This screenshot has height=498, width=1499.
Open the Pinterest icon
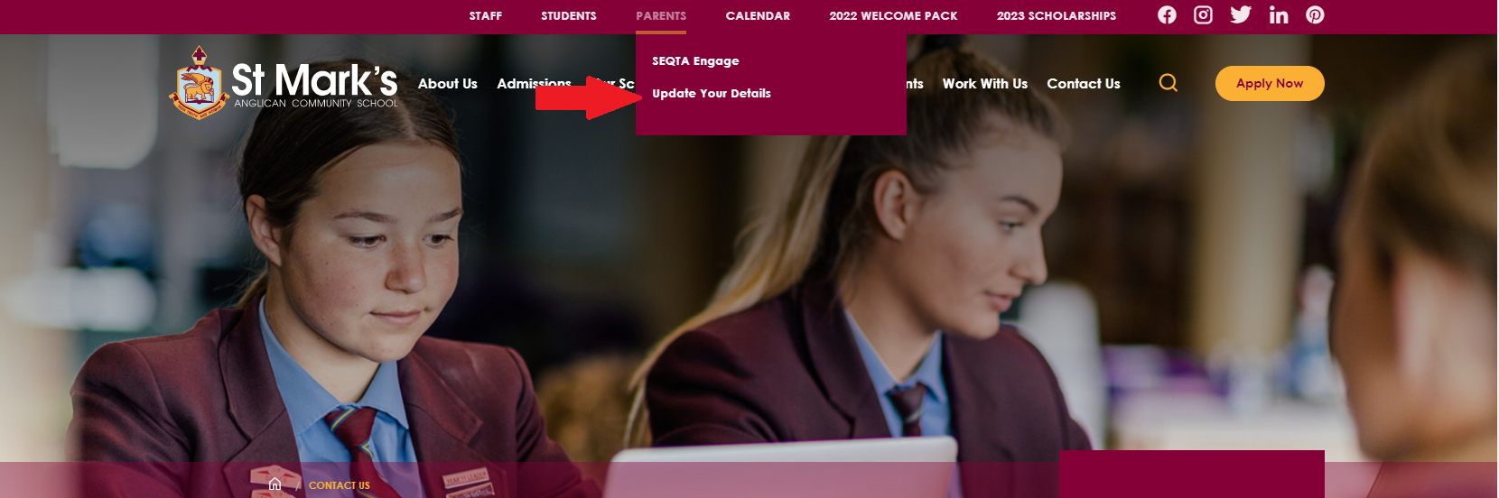pos(1315,15)
